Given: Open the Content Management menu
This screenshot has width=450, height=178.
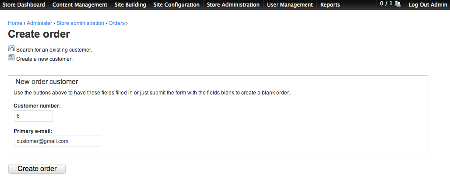Looking at the screenshot, I should [x=80, y=5].
